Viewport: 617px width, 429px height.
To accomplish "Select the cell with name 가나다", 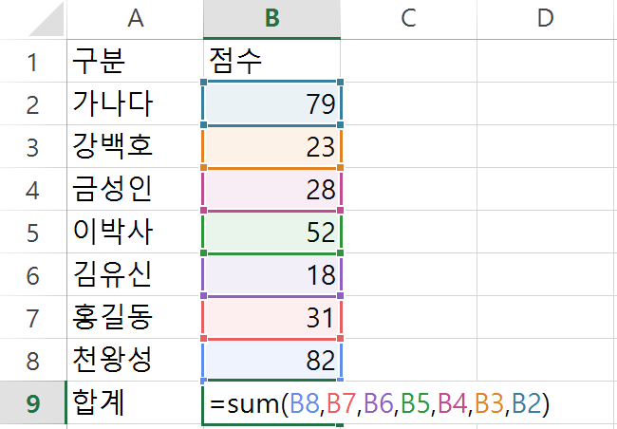I will 135,103.
